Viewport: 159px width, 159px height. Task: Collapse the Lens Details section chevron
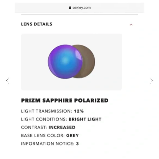(x=131, y=25)
